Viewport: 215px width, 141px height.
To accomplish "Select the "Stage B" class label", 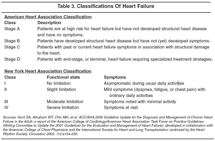I will coord(12,41).
